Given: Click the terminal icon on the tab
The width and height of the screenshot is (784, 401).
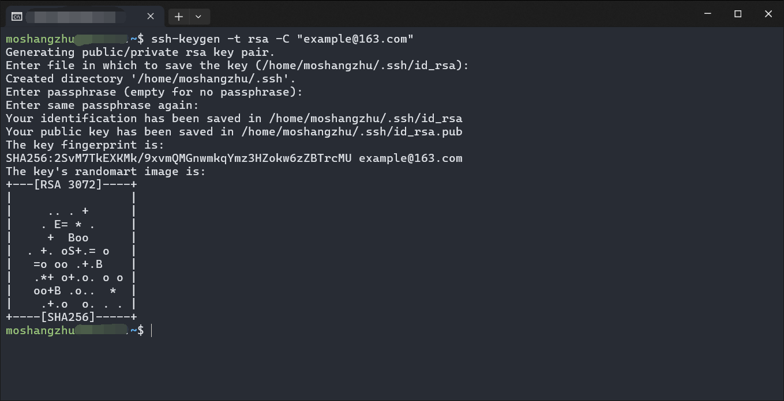Looking at the screenshot, I should click(x=17, y=16).
